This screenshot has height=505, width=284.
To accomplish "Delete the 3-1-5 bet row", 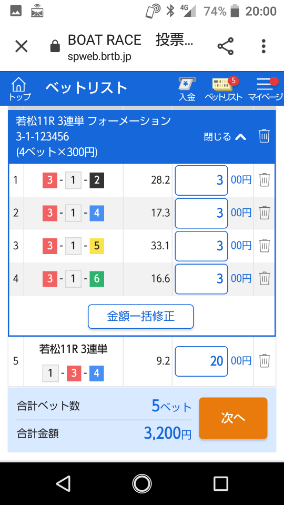I will [x=265, y=246].
